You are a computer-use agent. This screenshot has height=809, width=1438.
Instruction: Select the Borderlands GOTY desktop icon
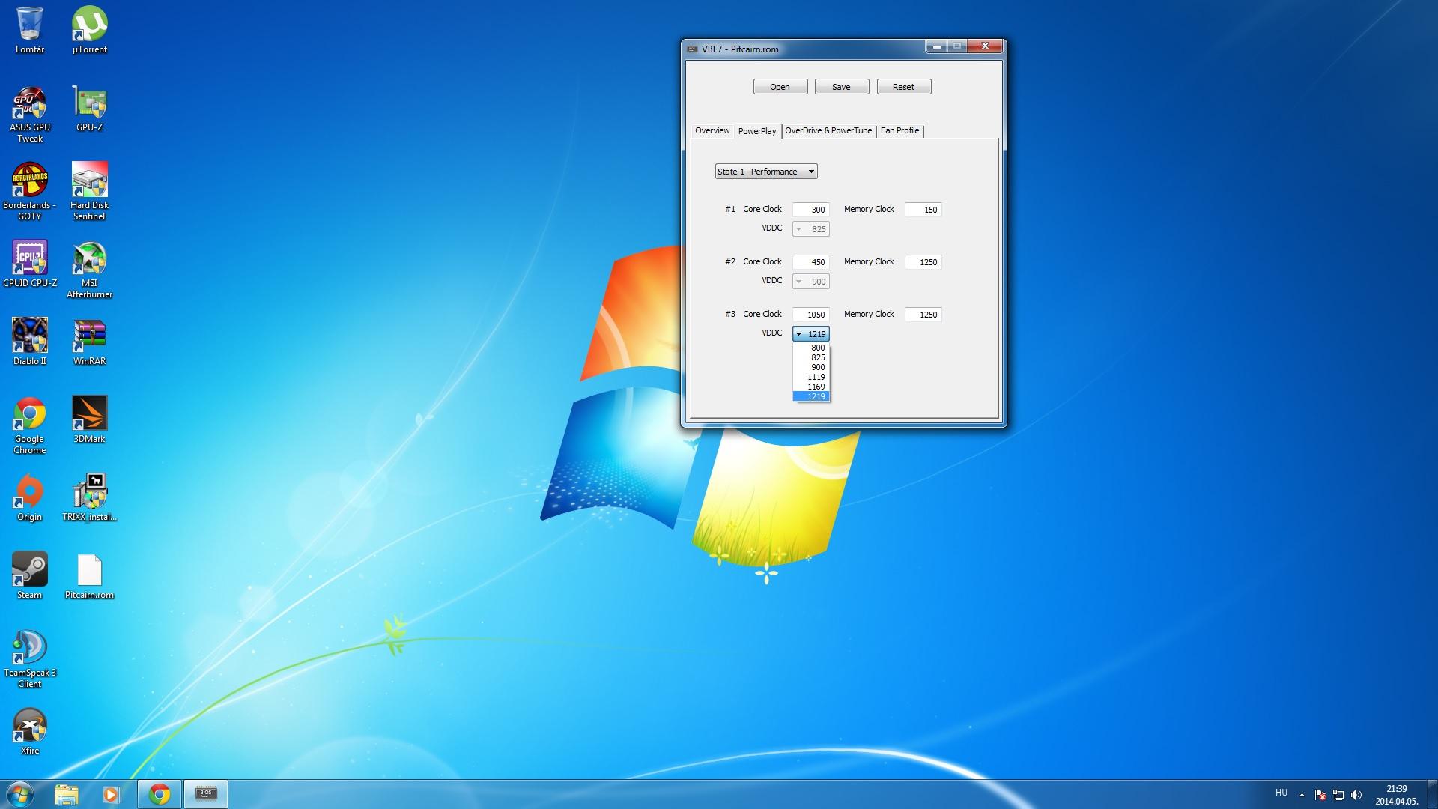pos(29,191)
